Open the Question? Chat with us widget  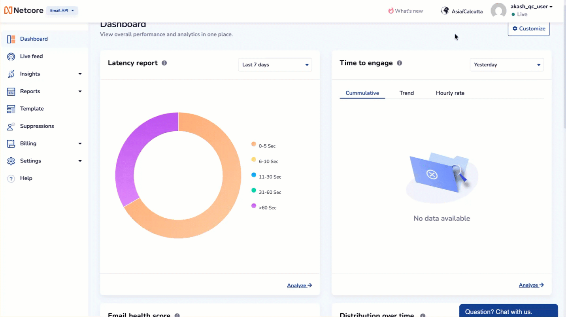(x=508, y=311)
